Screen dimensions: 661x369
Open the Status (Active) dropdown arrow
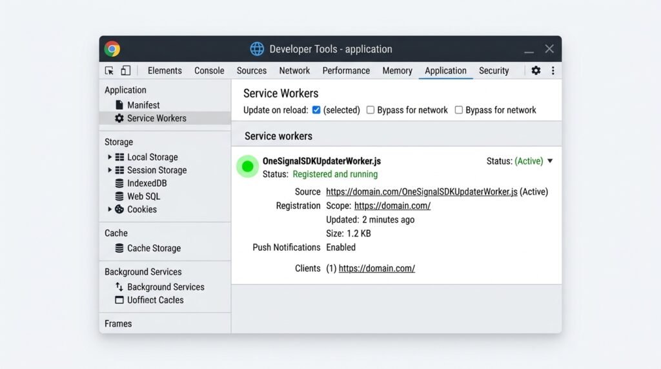pyautogui.click(x=550, y=161)
